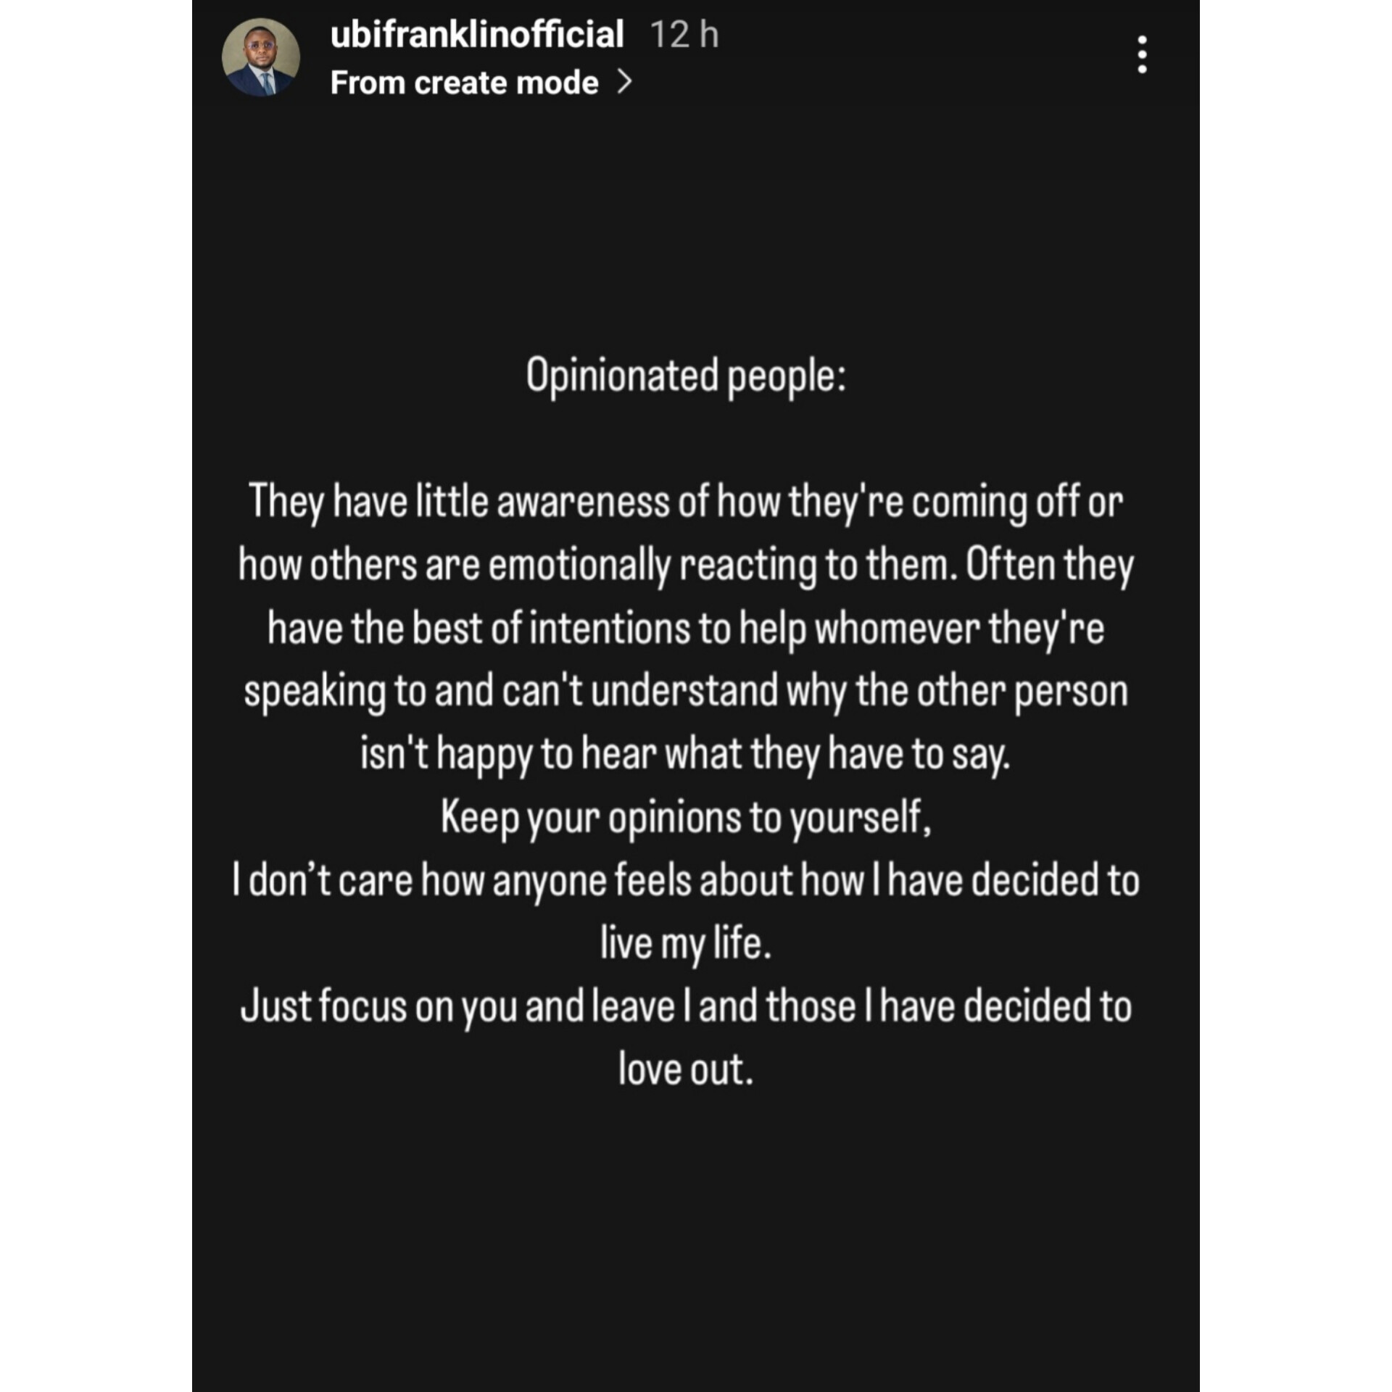Open ubifranklinofficial's profile picture
The image size is (1392, 1392).
pyautogui.click(x=260, y=57)
